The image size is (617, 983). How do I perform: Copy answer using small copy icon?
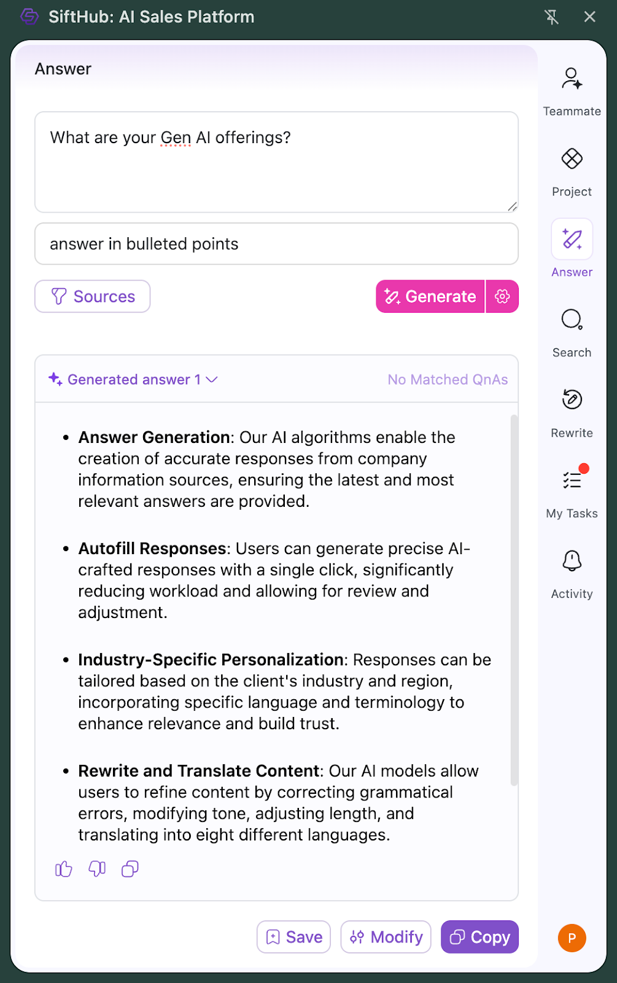click(130, 869)
